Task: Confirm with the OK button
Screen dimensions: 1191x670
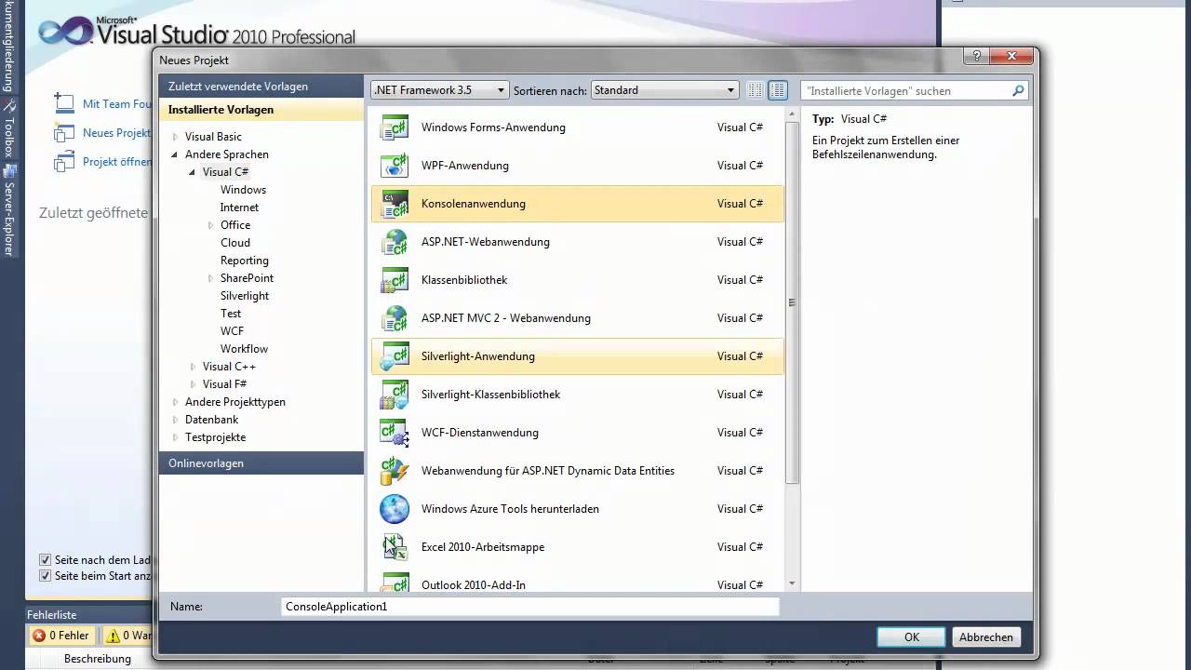Action: click(912, 637)
